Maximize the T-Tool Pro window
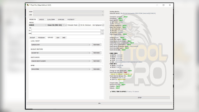Viewport: 199px width, 112px height. point(164,5)
